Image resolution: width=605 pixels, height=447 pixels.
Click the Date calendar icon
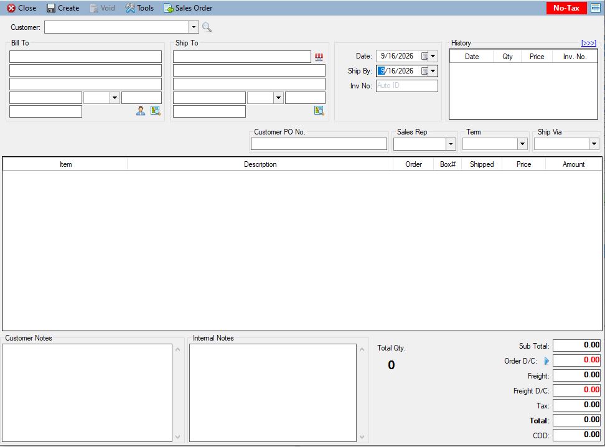click(424, 57)
